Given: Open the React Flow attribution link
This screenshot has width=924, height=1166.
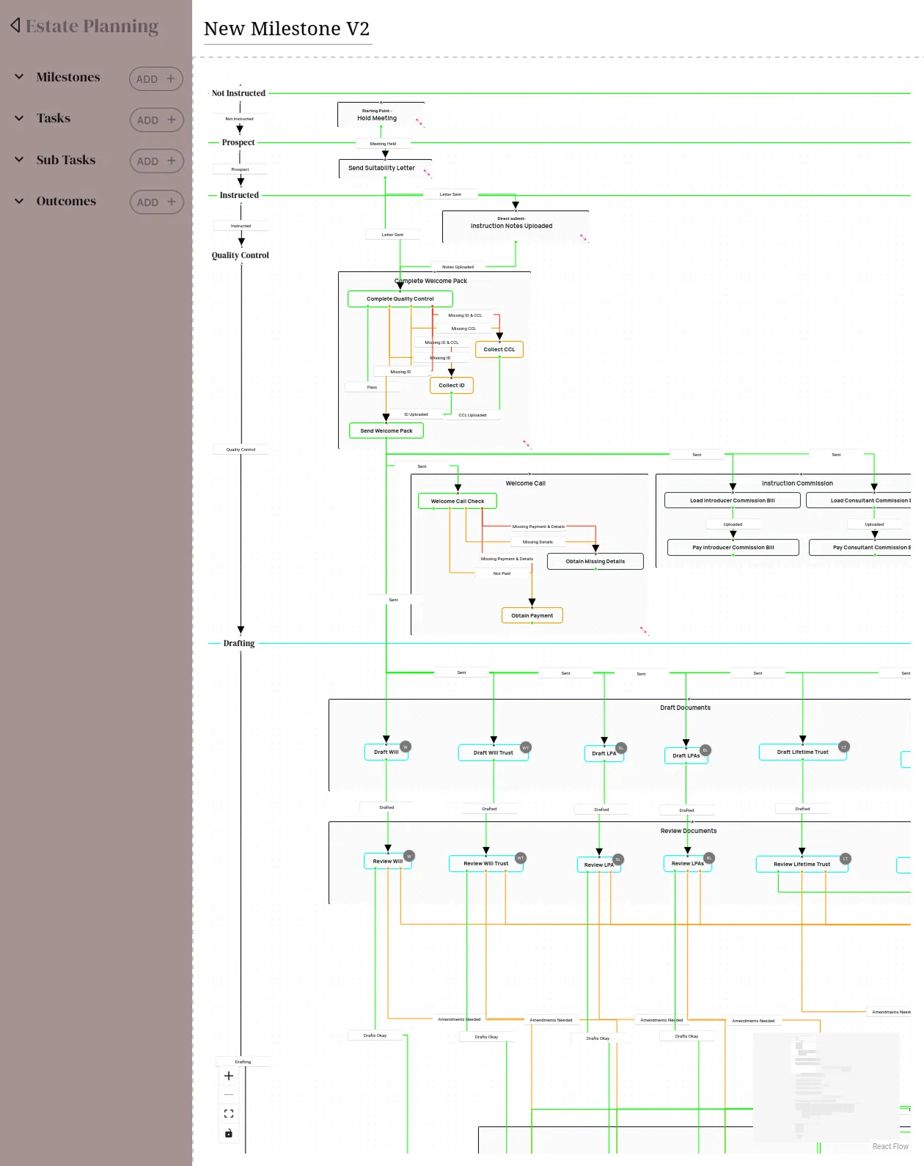Looking at the screenshot, I should 890,1146.
